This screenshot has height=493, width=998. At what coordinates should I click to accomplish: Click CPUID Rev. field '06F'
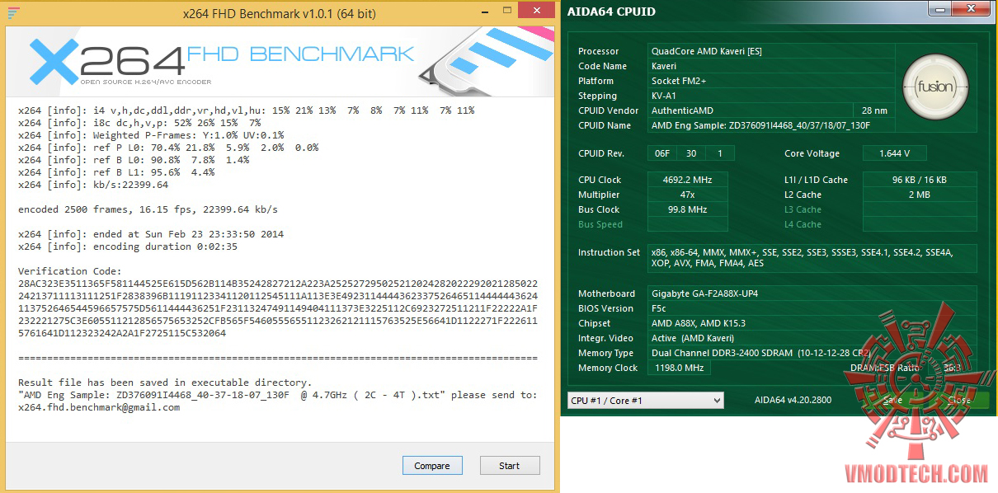click(662, 153)
